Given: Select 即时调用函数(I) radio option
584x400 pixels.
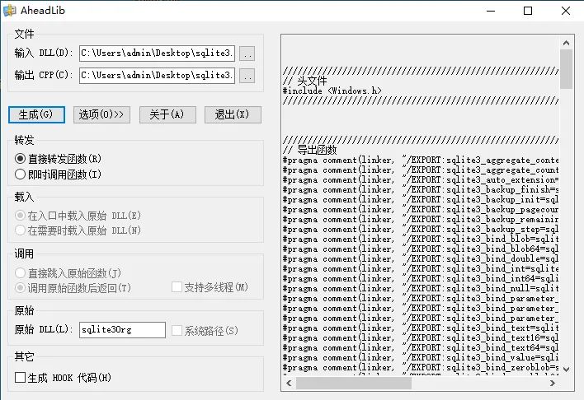Looking at the screenshot, I should click(x=58, y=174).
